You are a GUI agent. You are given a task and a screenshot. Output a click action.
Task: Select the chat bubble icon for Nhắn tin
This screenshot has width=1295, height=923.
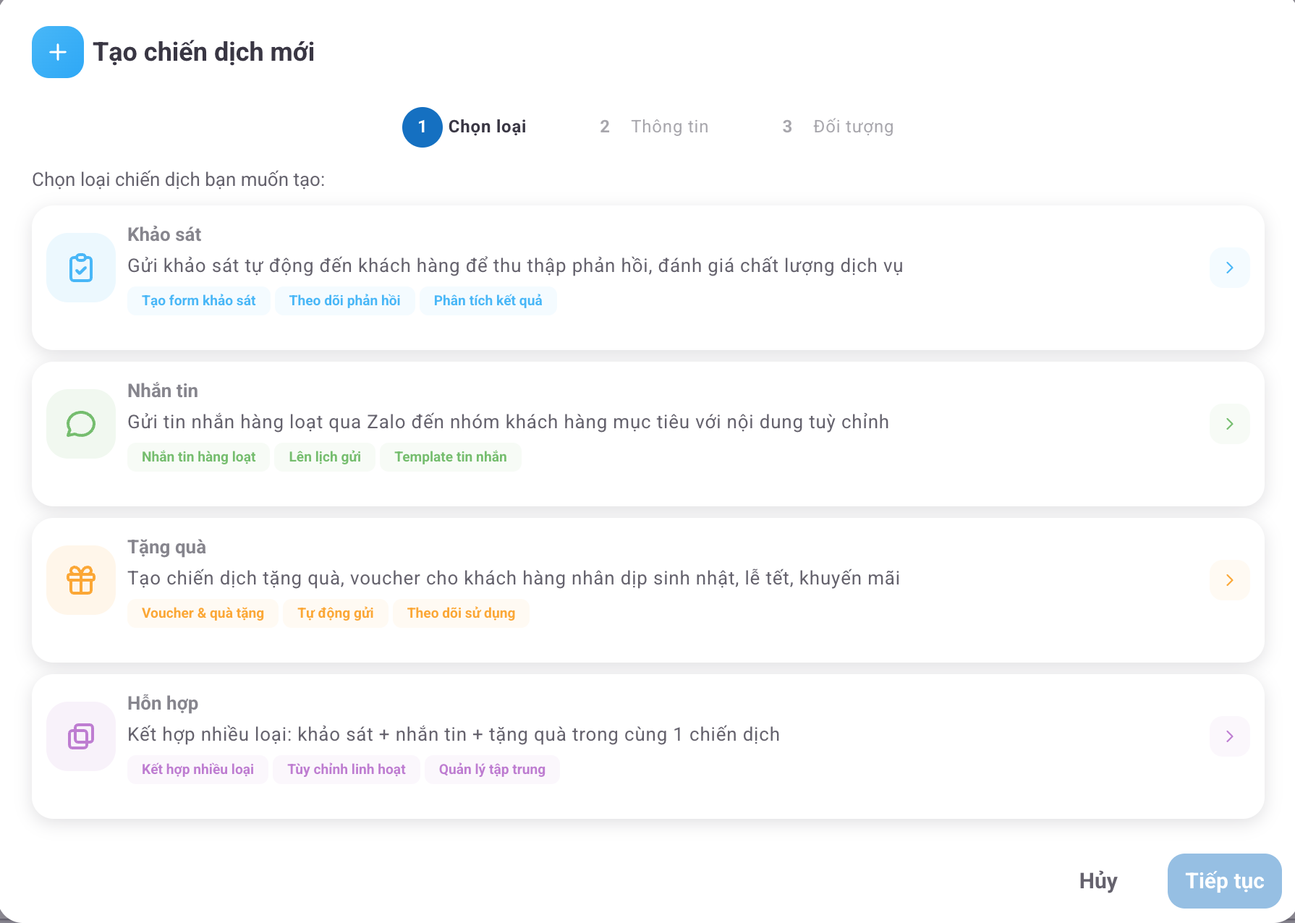80,424
